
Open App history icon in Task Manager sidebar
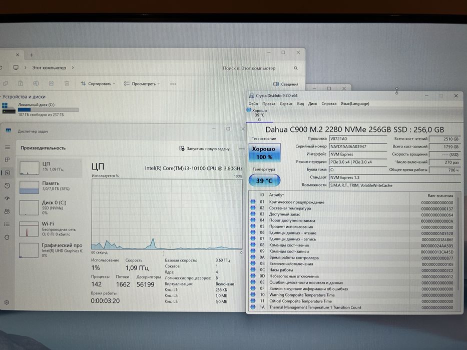click(x=8, y=185)
